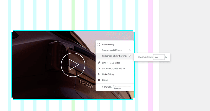Click the Place Freely expand-arrows icon
Viewport: 210px width, 111px height.
[x=99, y=44]
